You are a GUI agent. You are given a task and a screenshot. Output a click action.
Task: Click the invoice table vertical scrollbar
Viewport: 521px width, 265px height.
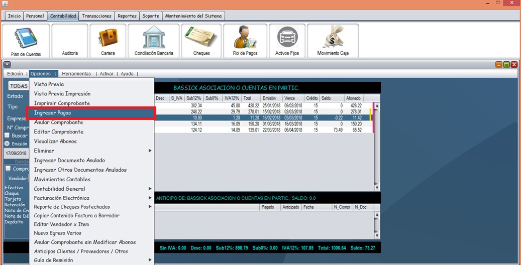pyautogui.click(x=377, y=146)
